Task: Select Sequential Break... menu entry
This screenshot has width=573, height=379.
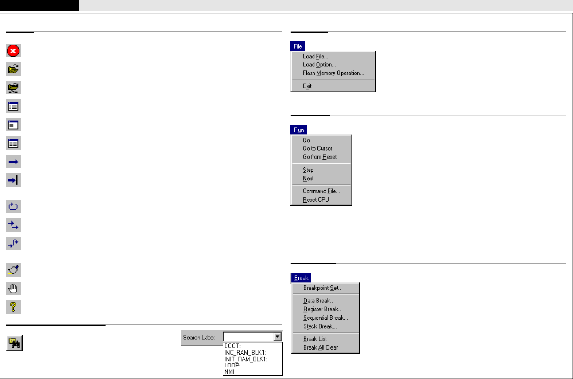Action: pos(325,318)
